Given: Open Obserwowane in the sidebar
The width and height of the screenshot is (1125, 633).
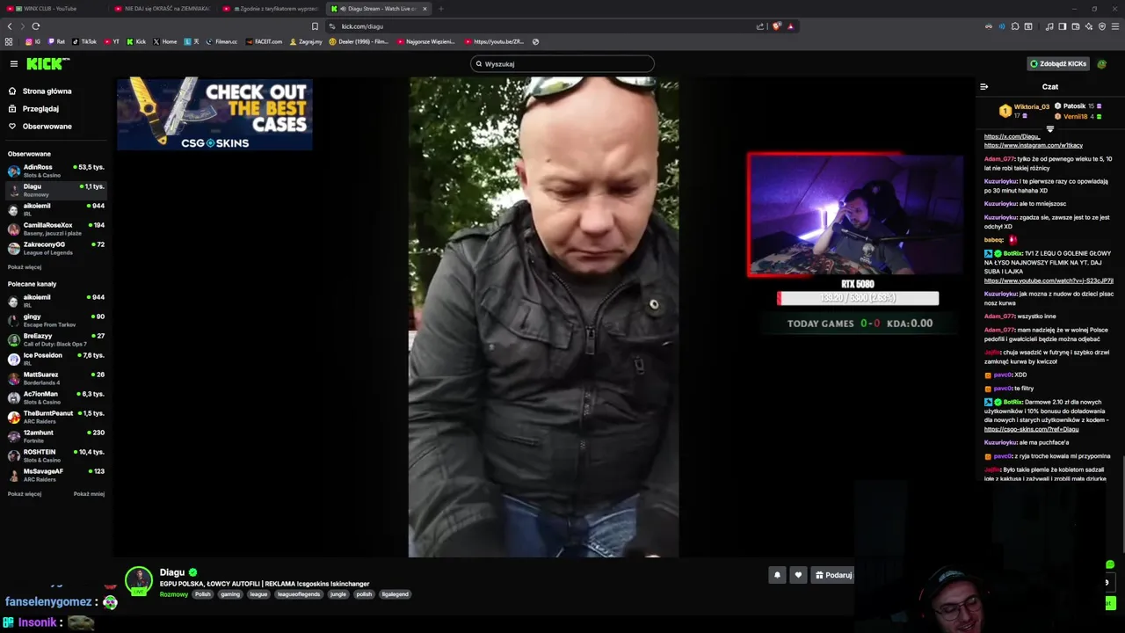Looking at the screenshot, I should click(x=40, y=126).
